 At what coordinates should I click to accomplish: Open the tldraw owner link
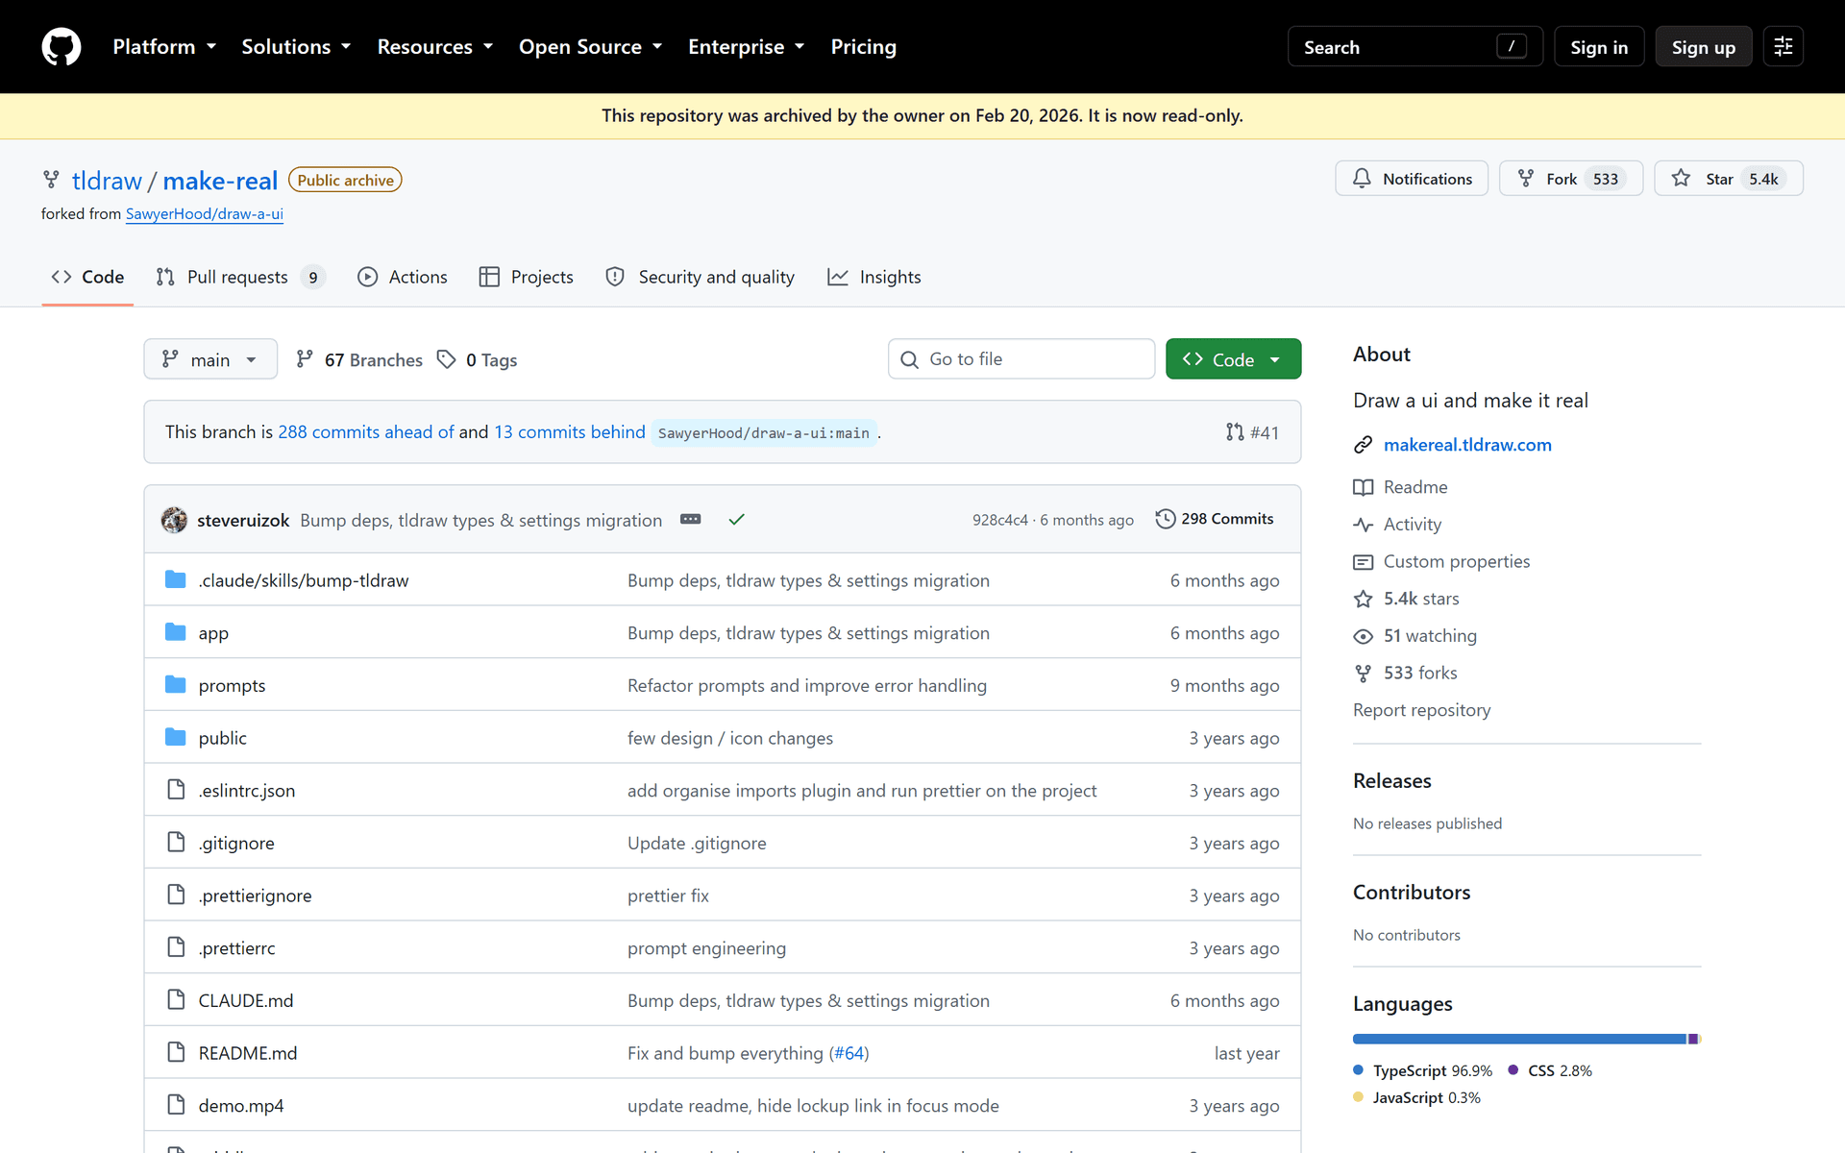point(107,181)
